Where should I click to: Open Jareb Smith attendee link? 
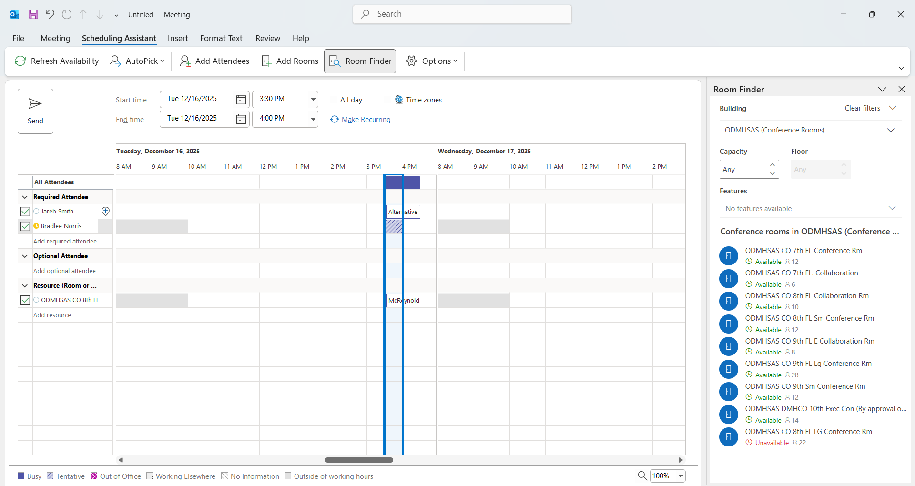[x=57, y=212]
